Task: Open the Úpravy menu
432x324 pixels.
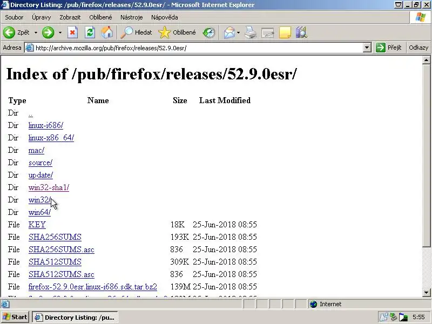Action: click(x=42, y=17)
